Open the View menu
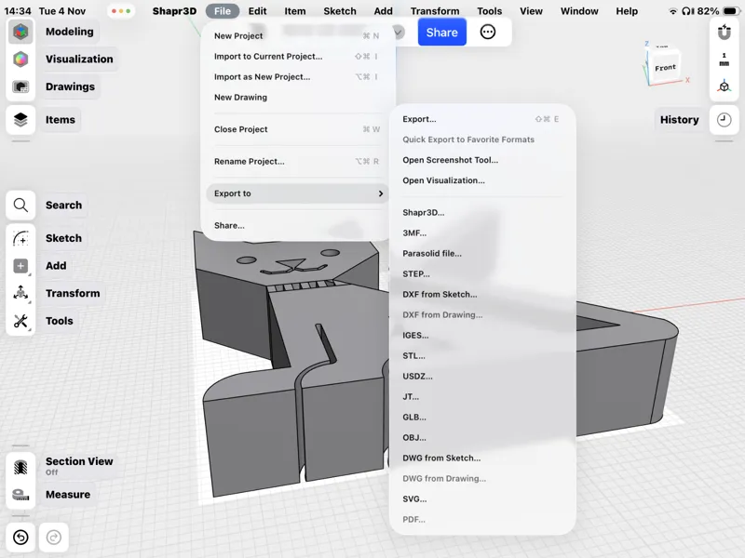745x558 pixels. point(531,11)
